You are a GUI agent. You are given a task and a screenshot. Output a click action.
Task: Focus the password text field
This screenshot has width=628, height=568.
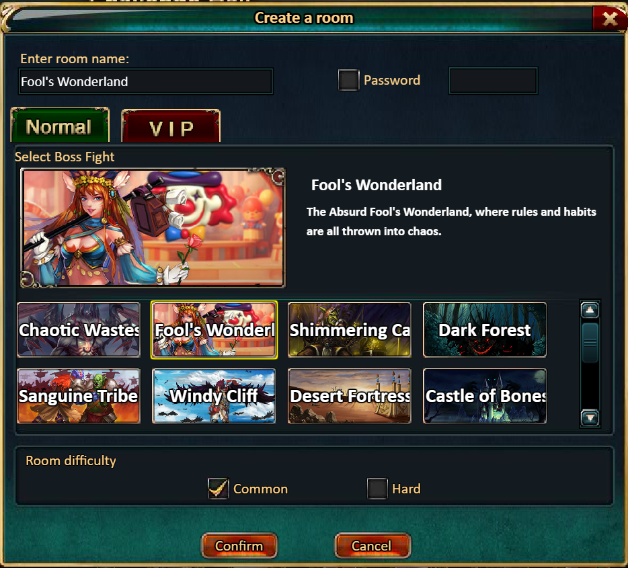click(x=493, y=81)
